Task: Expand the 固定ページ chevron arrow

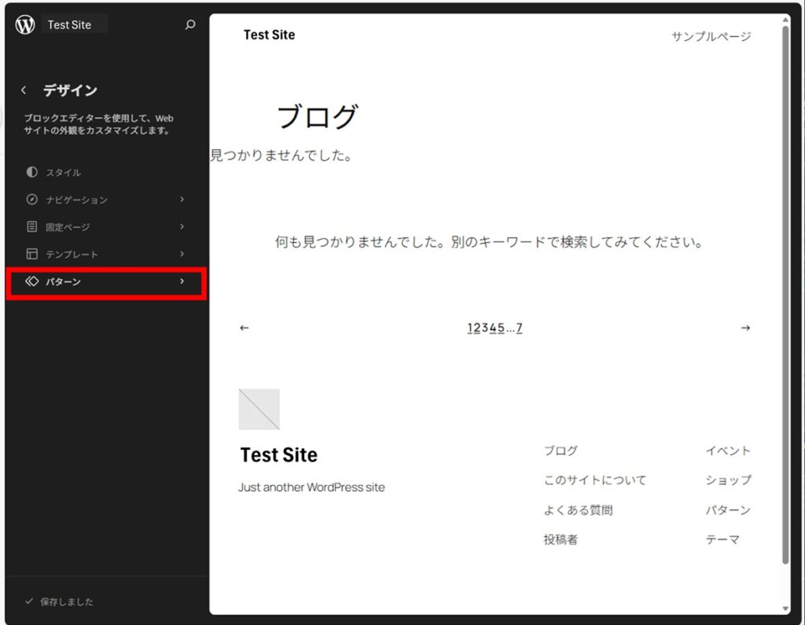Action: [x=182, y=227]
